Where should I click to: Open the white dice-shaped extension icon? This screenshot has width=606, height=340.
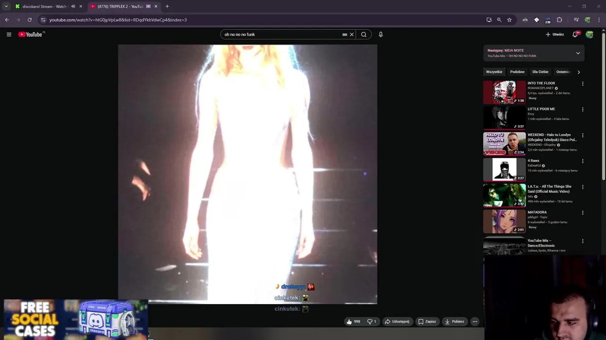(x=536, y=20)
